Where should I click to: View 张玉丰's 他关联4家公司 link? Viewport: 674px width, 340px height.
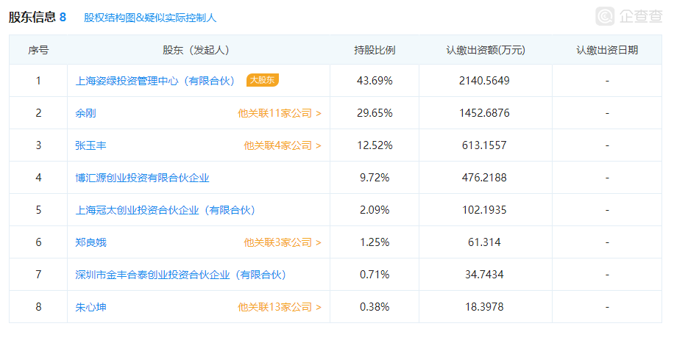pos(283,145)
